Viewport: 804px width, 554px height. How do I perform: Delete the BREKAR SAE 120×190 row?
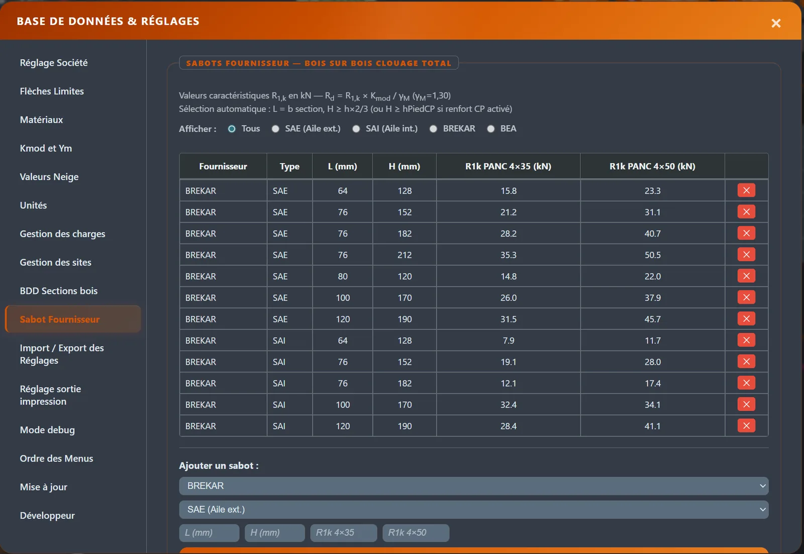(746, 318)
